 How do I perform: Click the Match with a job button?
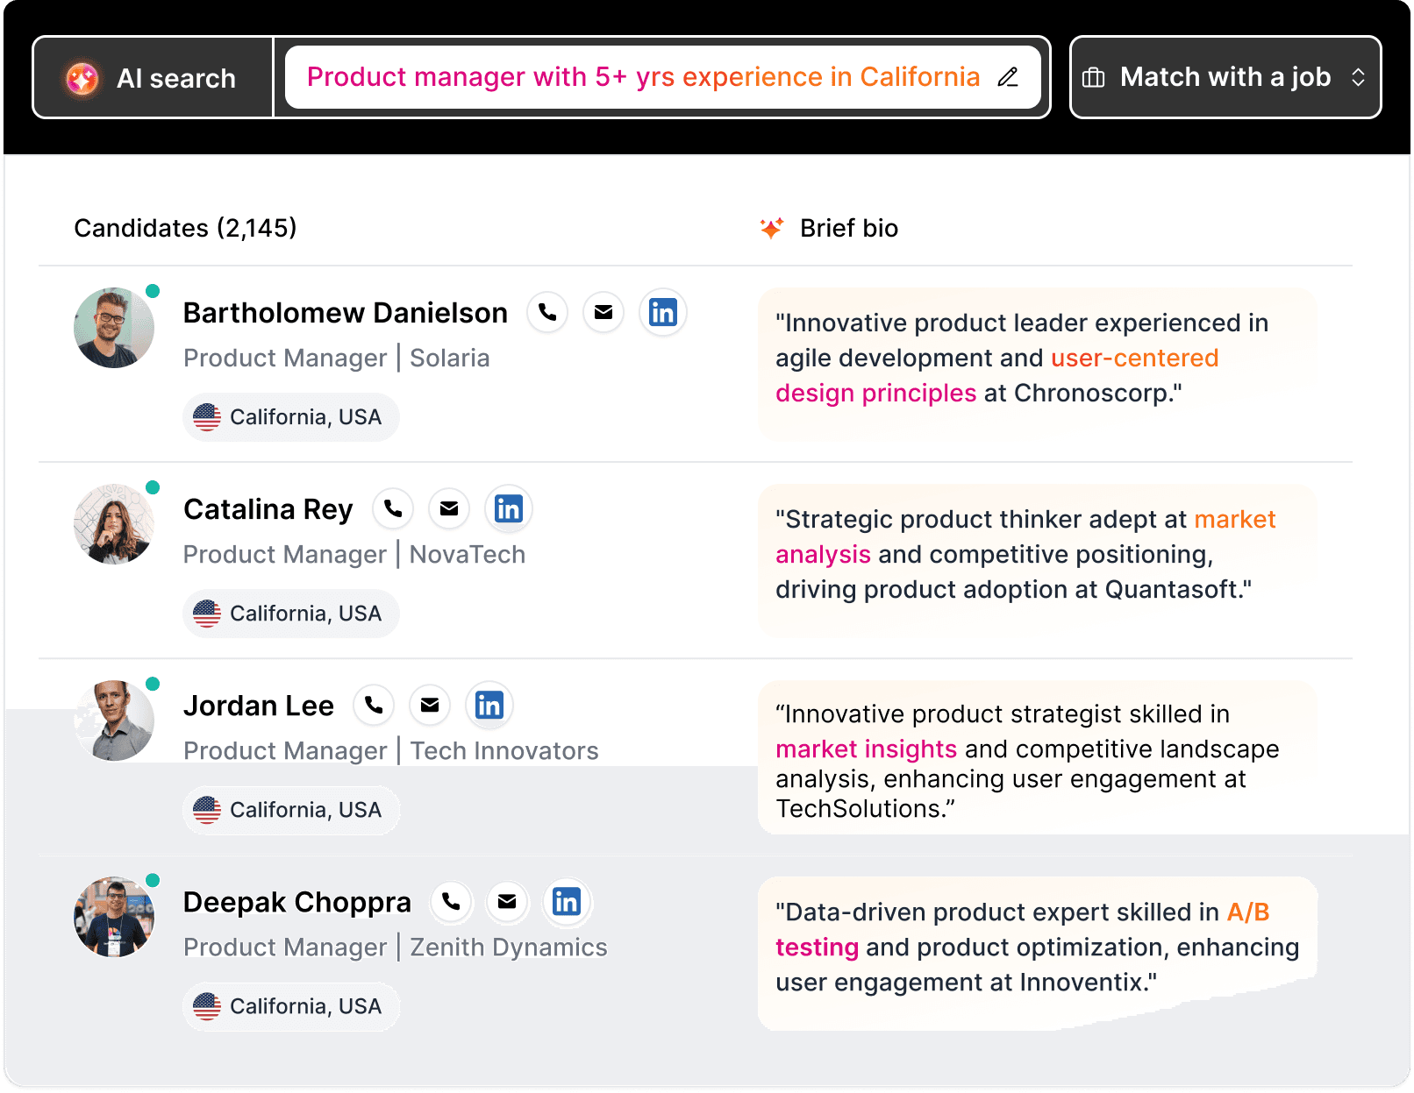pyautogui.click(x=1225, y=77)
